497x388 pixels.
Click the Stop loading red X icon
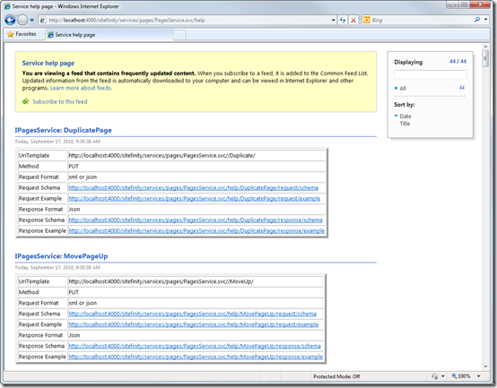[x=353, y=21]
